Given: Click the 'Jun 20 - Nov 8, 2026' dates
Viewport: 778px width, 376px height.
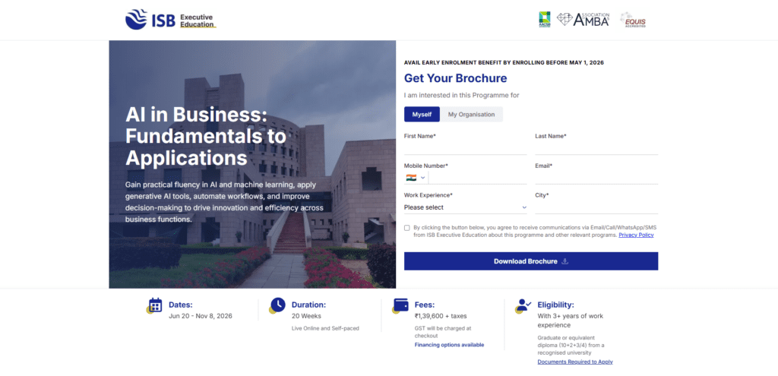Looking at the screenshot, I should click(201, 316).
